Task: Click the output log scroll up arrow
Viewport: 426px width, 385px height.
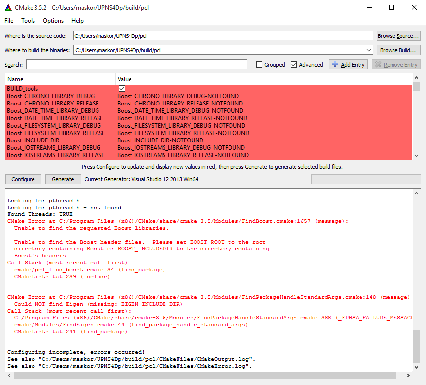Action: (417, 193)
